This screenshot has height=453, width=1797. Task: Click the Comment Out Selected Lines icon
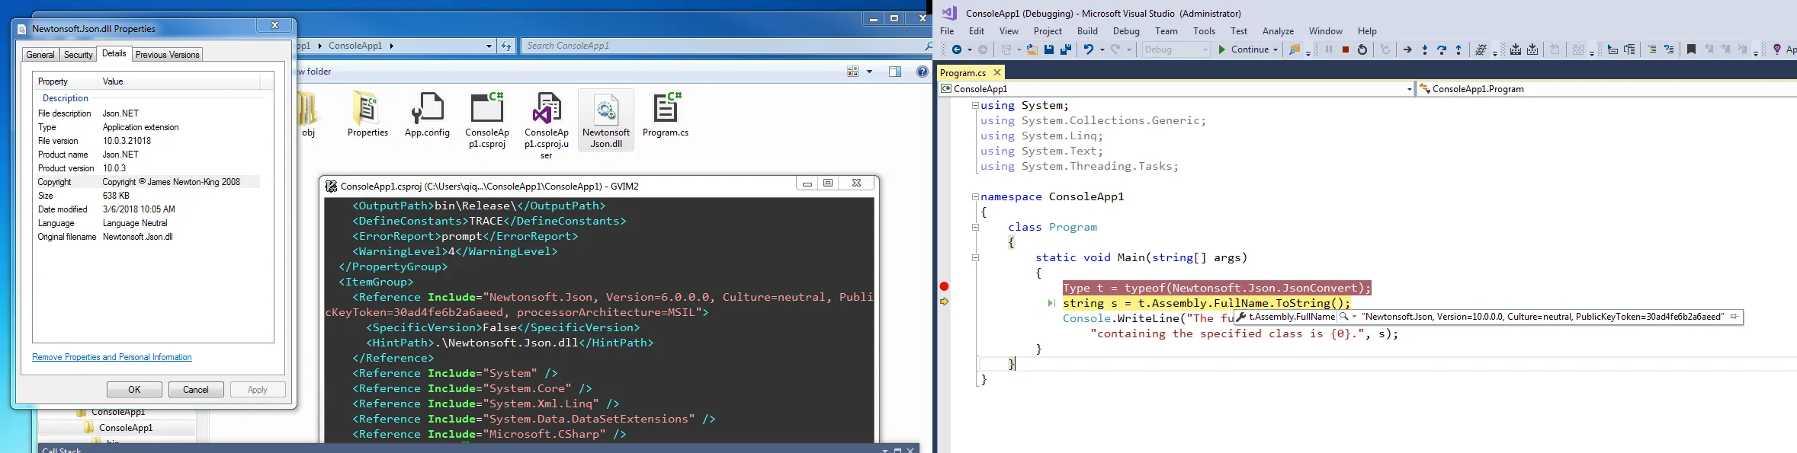click(1652, 49)
